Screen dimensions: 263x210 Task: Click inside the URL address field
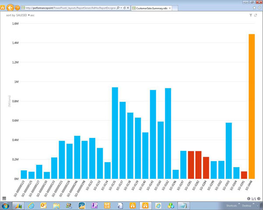[71, 8]
